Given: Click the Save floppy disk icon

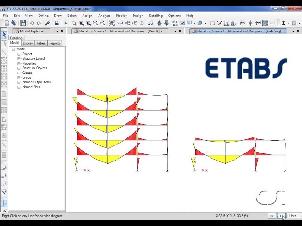Looking at the screenshot, I should [x=23, y=23].
